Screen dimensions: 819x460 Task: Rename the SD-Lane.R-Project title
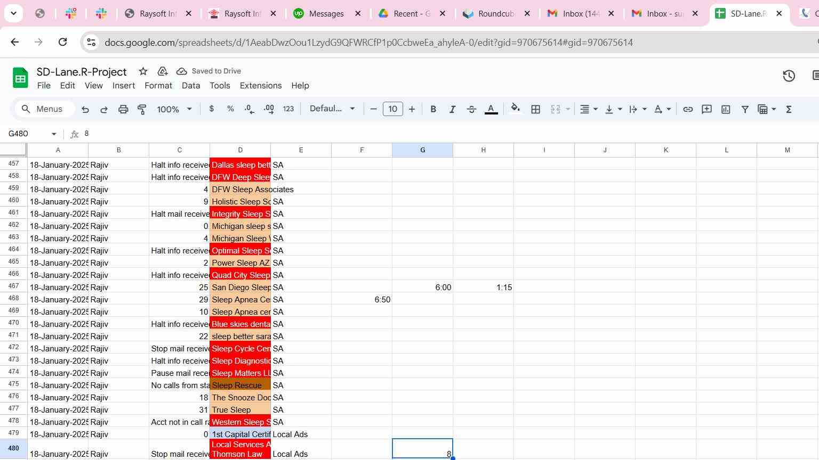click(82, 72)
